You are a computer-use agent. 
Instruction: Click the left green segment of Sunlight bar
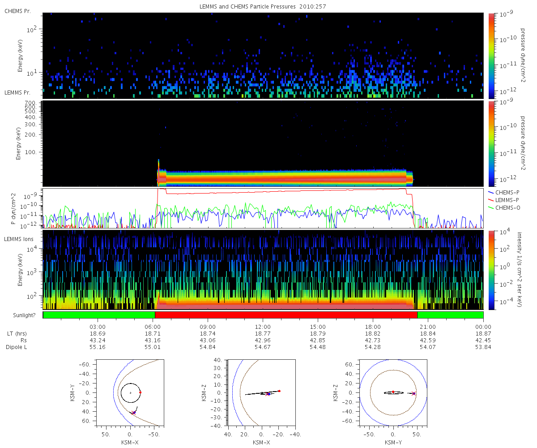(98, 315)
